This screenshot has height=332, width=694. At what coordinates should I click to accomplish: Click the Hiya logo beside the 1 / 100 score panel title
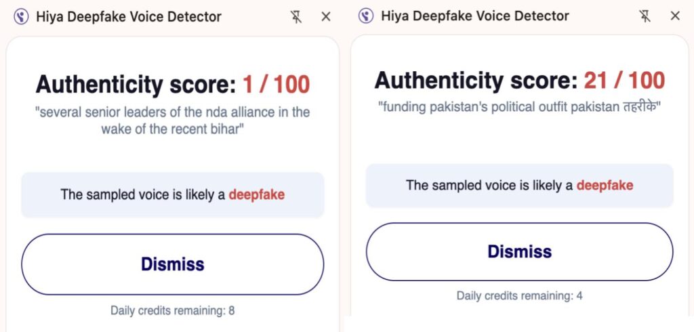[22, 16]
